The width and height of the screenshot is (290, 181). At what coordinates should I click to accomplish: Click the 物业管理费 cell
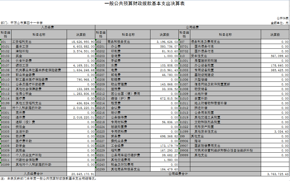point(129,84)
